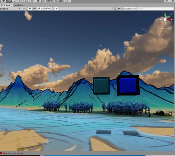Focus the Scene search field
The height and width of the screenshot is (156, 175).
(x=155, y=9)
